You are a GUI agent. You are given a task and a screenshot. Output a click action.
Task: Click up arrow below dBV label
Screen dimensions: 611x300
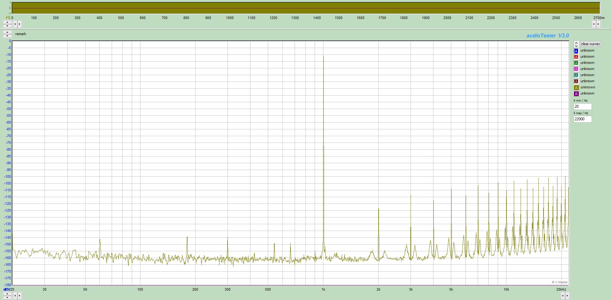coord(7,294)
